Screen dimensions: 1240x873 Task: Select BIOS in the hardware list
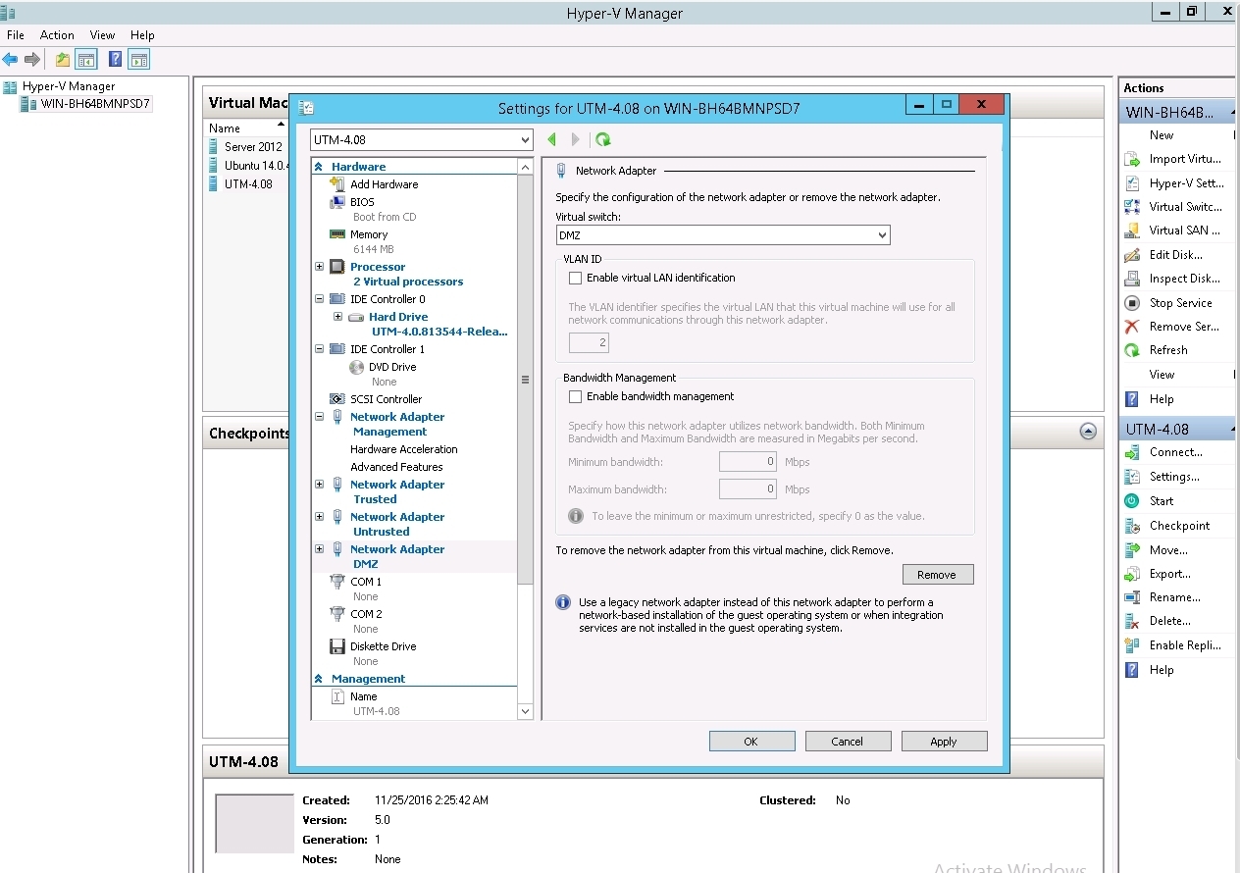point(362,202)
